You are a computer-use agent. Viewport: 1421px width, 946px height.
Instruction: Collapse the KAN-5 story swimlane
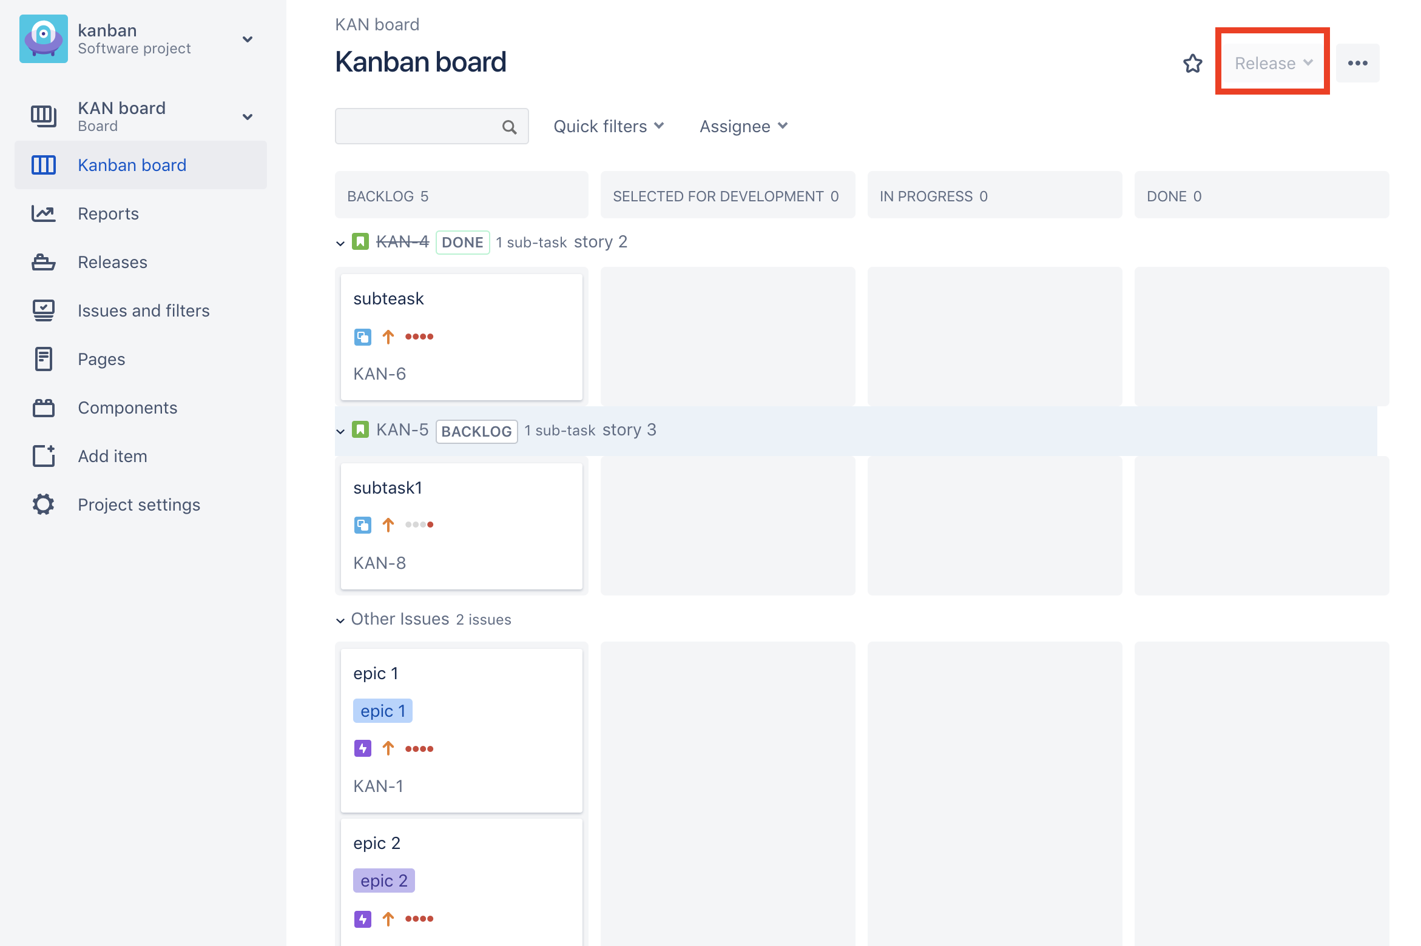340,431
